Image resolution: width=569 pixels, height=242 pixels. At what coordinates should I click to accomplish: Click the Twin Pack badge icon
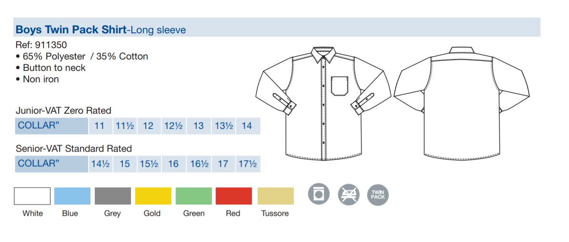[x=378, y=194]
